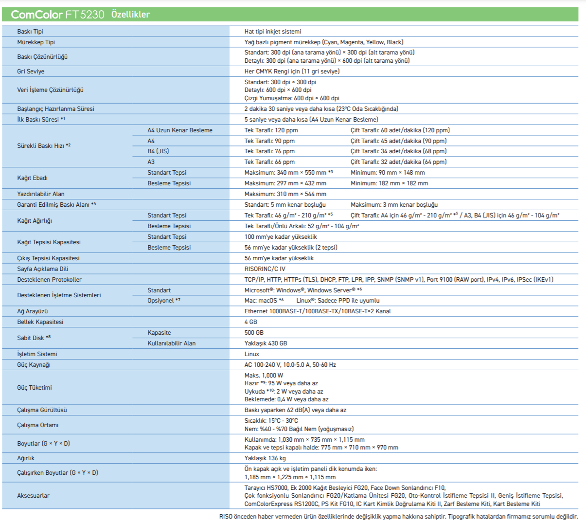
Task: Select '2 dakika 30 saniye veya daha kısa' value
Action: coord(321,109)
